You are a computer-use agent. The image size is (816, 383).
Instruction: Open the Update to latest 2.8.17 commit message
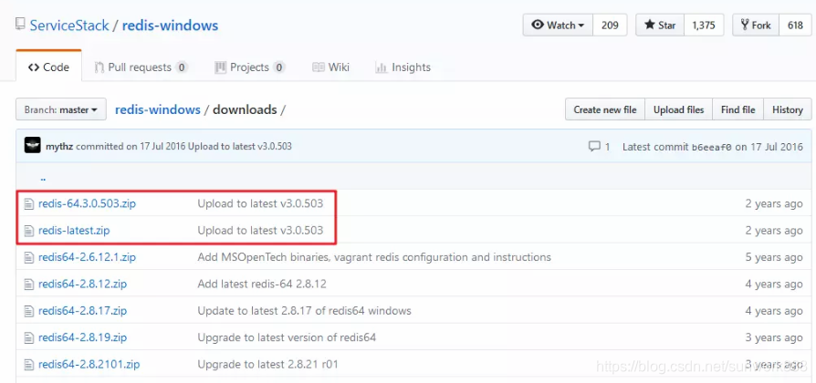(x=305, y=311)
